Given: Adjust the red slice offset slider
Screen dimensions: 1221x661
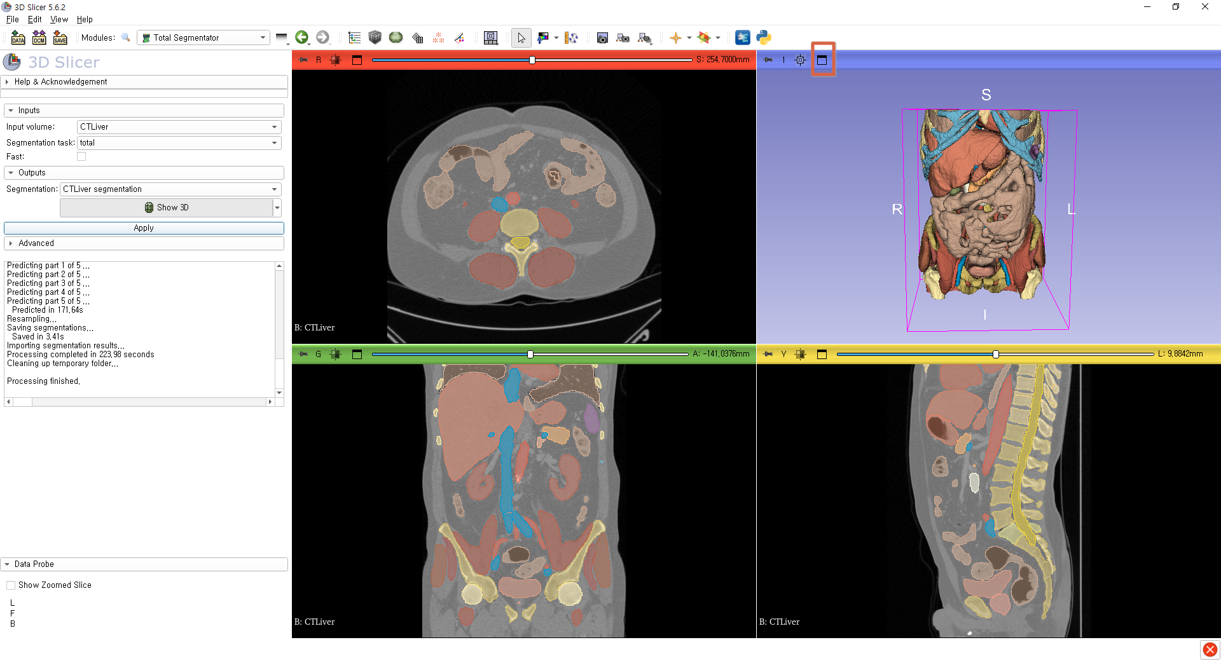Looking at the screenshot, I should point(532,60).
